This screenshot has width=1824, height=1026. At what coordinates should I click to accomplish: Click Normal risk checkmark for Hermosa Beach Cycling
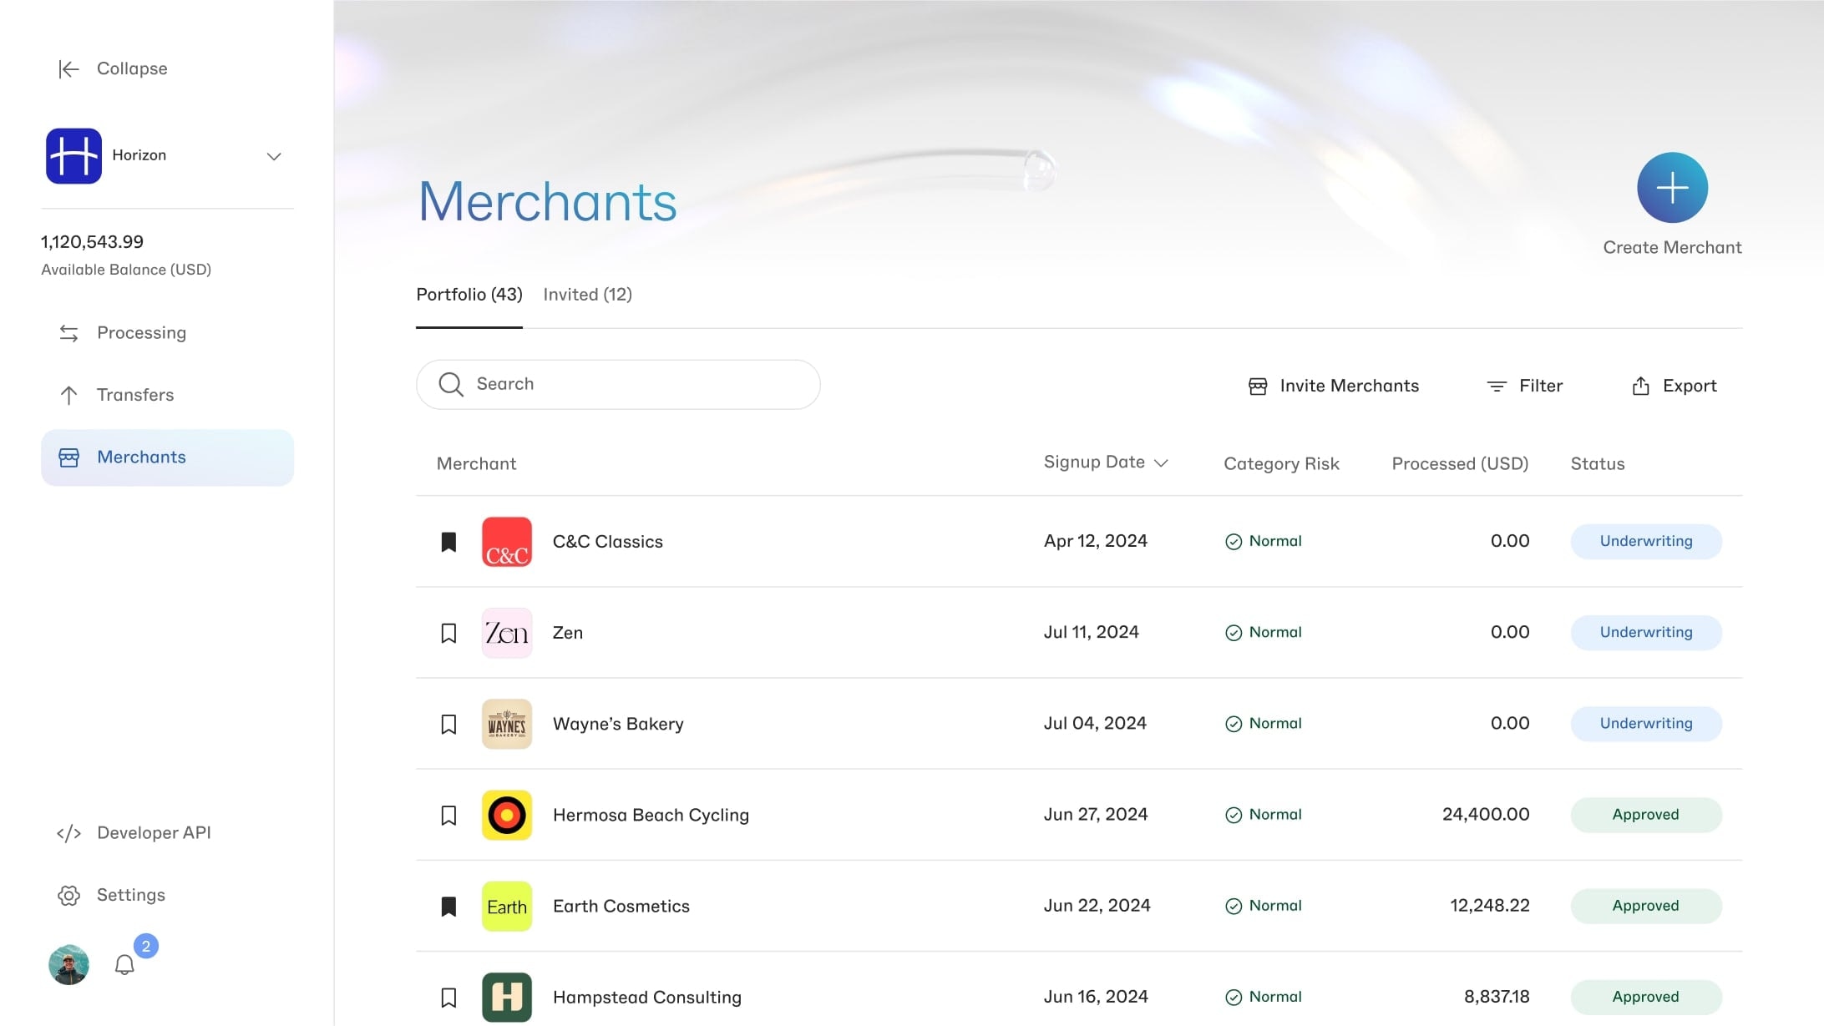coord(1234,815)
